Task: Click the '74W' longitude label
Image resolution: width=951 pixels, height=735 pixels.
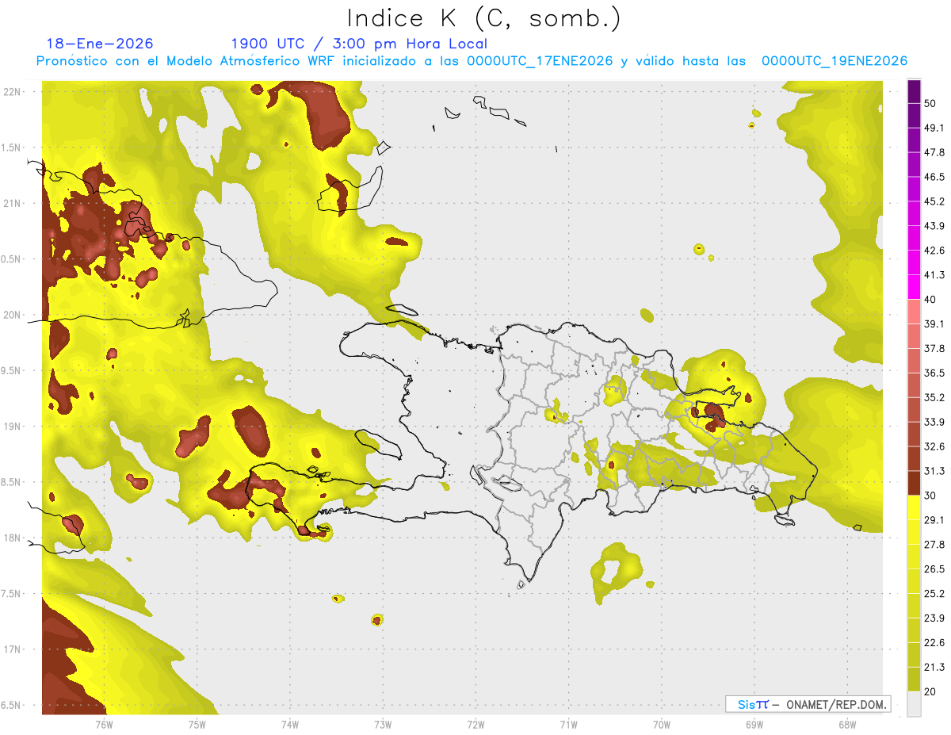Action: 289,724
